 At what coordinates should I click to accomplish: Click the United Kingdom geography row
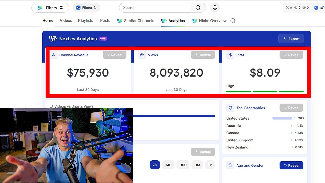point(265,140)
